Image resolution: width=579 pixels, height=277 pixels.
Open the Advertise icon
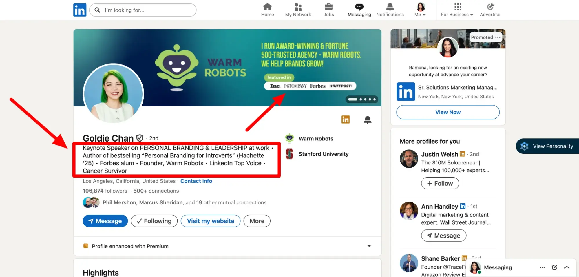pos(489,10)
